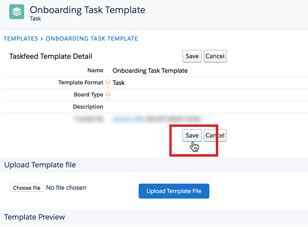Click the help icon beside Board Type
This screenshot has width=308, height=227.
coord(107,94)
